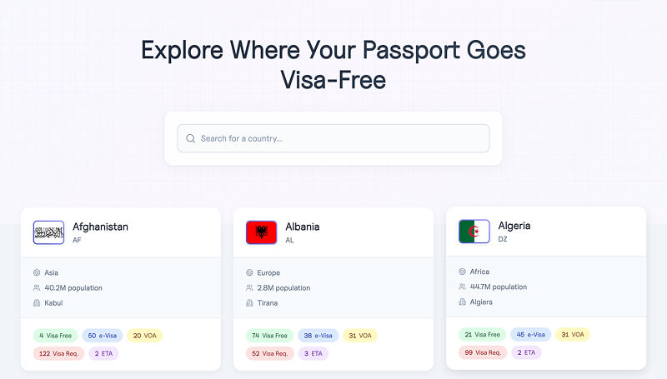
Task: Select Algeria's 21 Visa Free badge
Action: [481, 335]
